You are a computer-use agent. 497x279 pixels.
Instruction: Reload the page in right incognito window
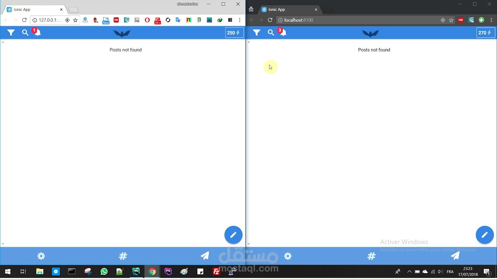point(270,20)
